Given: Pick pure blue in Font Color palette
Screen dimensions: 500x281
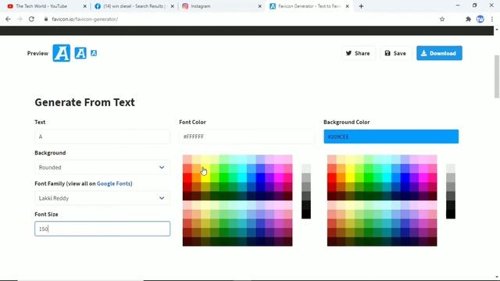Looking at the screenshot, I should pos(260,177).
